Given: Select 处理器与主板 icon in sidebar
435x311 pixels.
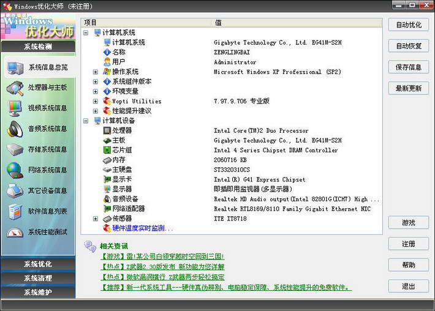Looking at the screenshot, I should [x=15, y=88].
